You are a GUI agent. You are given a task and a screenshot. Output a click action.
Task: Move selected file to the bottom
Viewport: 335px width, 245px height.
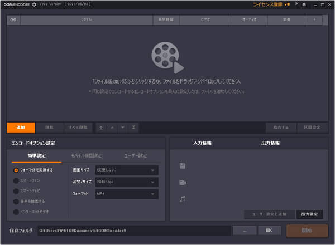(x=133, y=128)
